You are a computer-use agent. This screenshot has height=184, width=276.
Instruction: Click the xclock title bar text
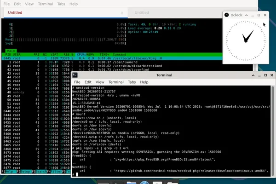(236, 15)
